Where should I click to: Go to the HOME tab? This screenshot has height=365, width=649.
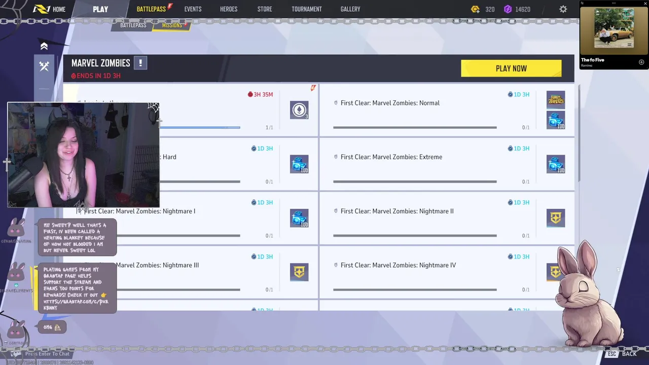point(59,9)
